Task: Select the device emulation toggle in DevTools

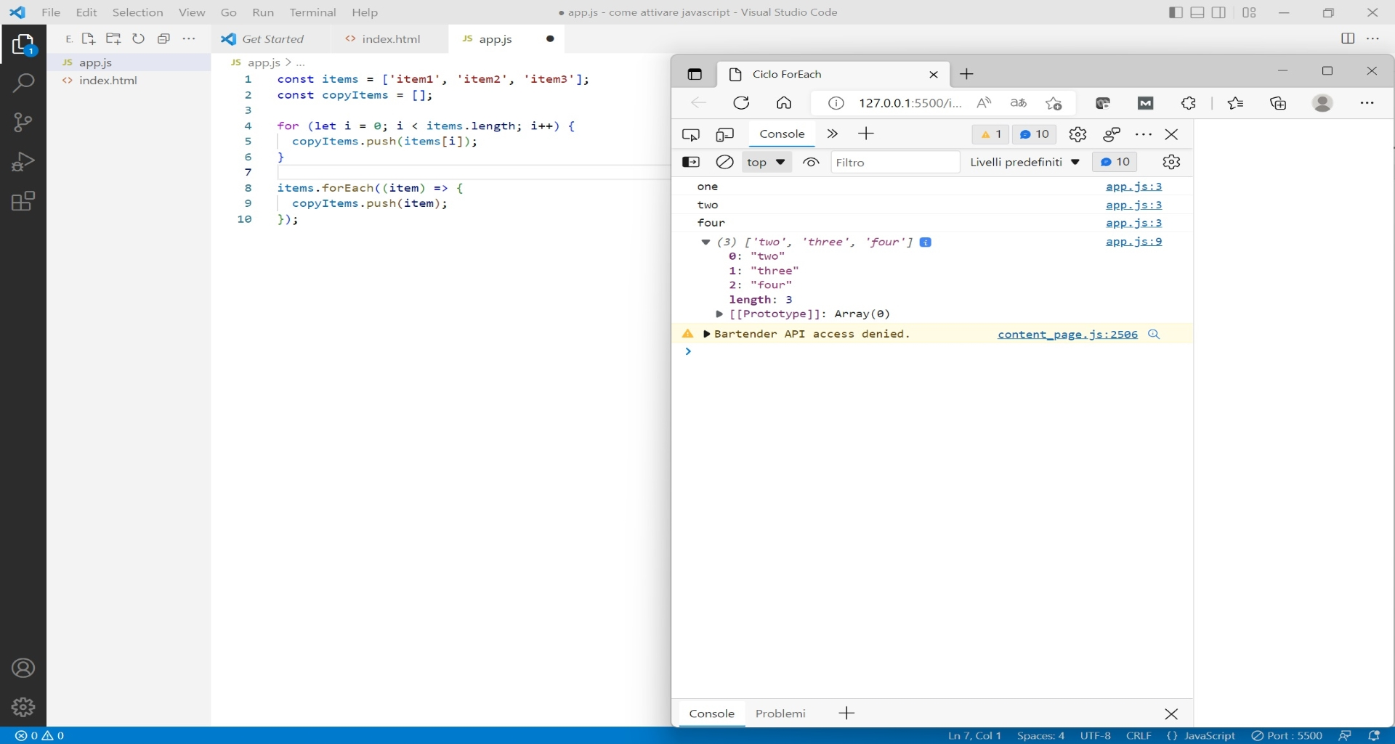Action: [724, 134]
